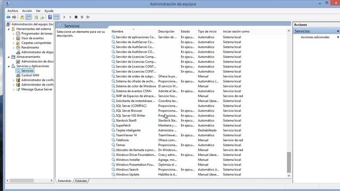
Task: Click the Stop Service square icon
Action: coord(76,17)
